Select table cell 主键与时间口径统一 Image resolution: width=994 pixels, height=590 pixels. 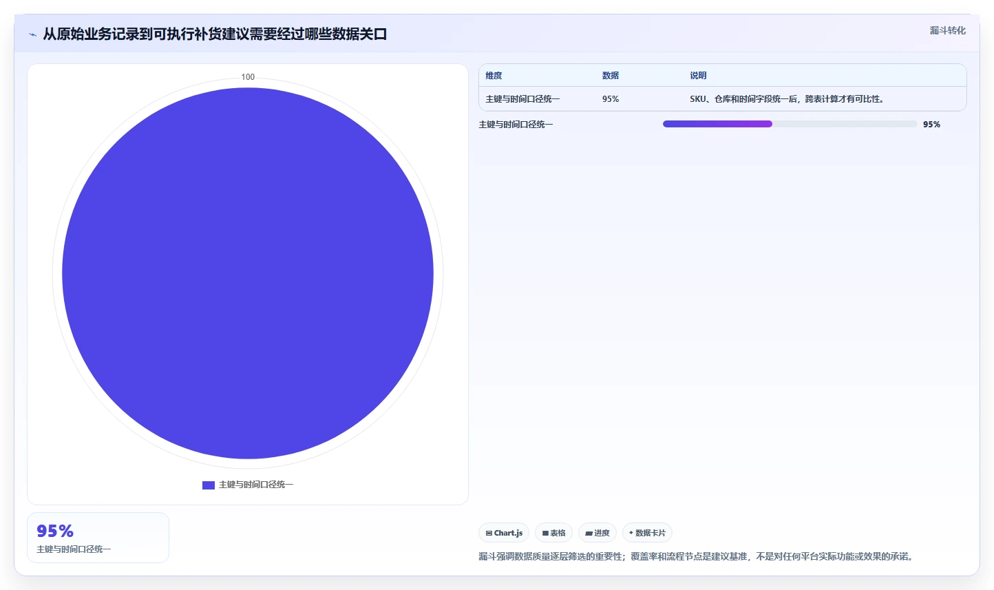[522, 99]
